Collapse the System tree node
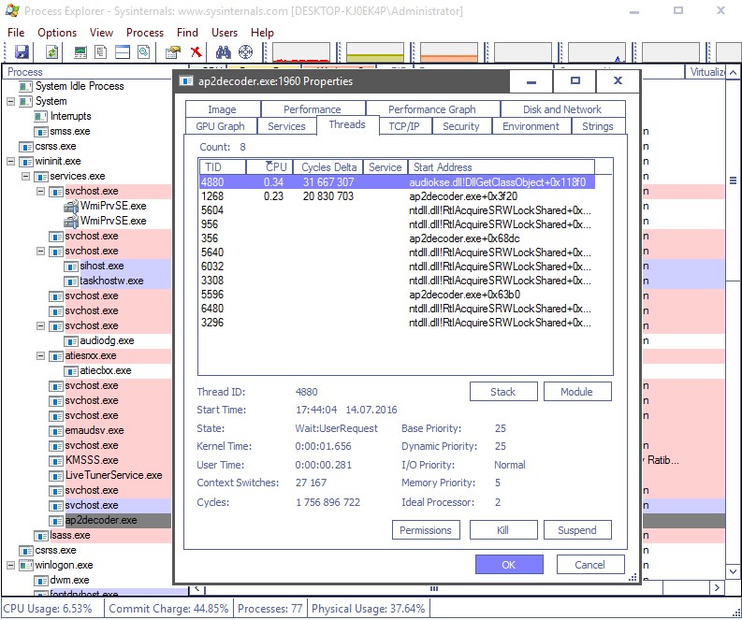 click(x=11, y=101)
